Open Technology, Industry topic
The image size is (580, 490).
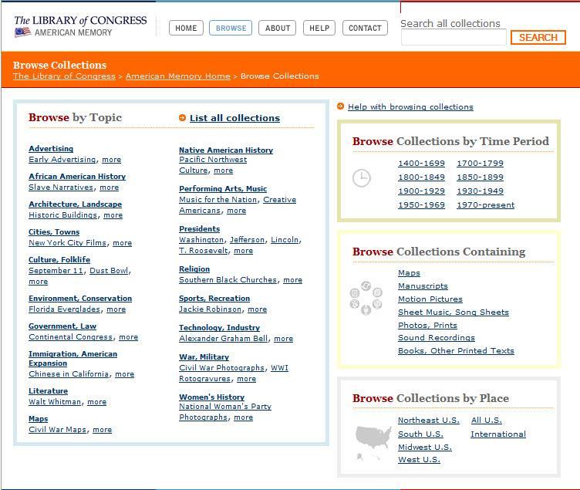219,327
